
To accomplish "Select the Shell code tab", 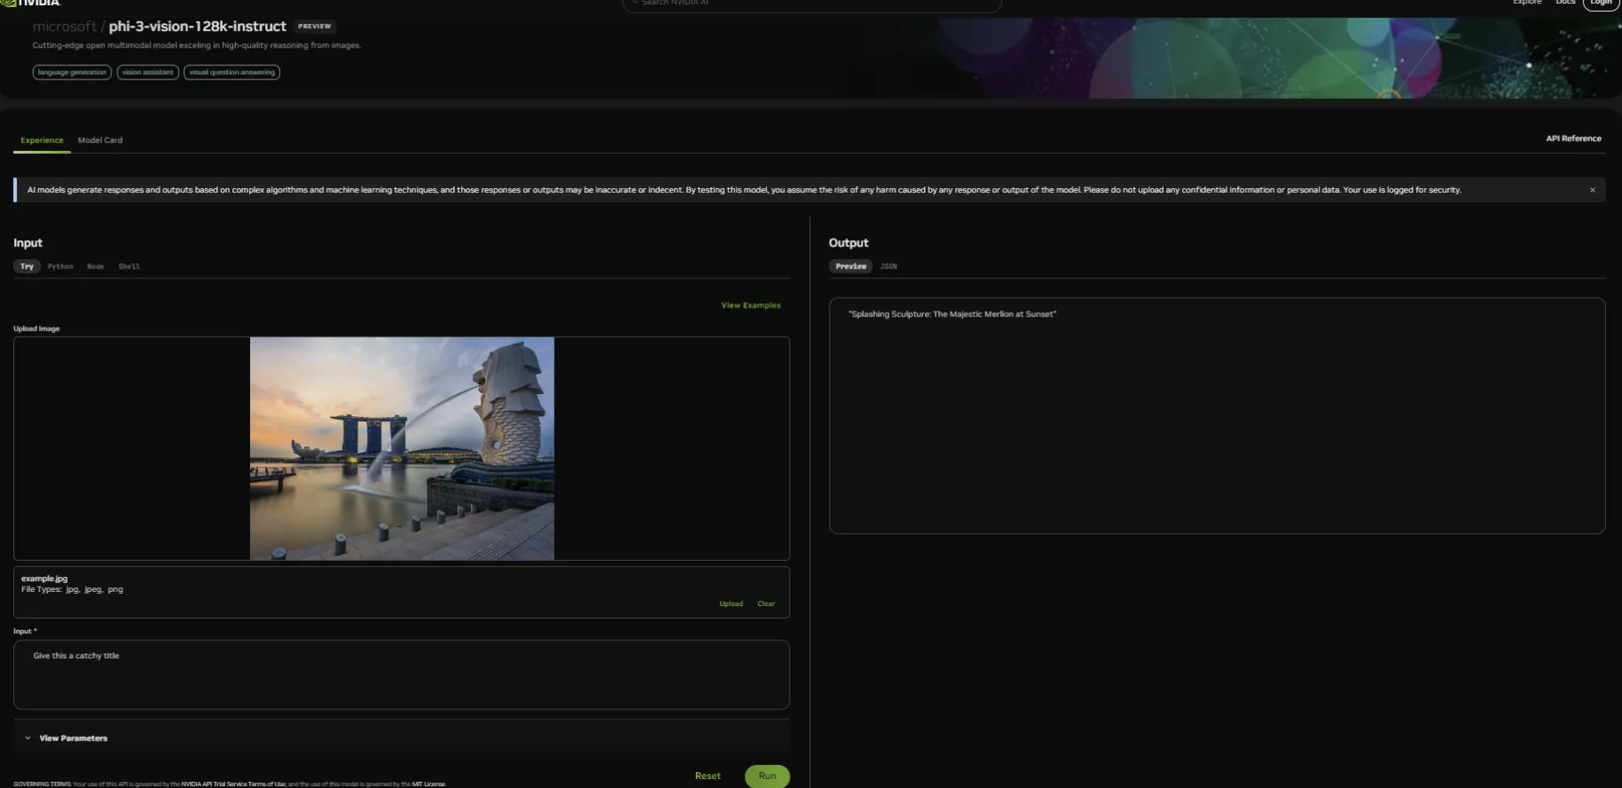I will pyautogui.click(x=129, y=267).
